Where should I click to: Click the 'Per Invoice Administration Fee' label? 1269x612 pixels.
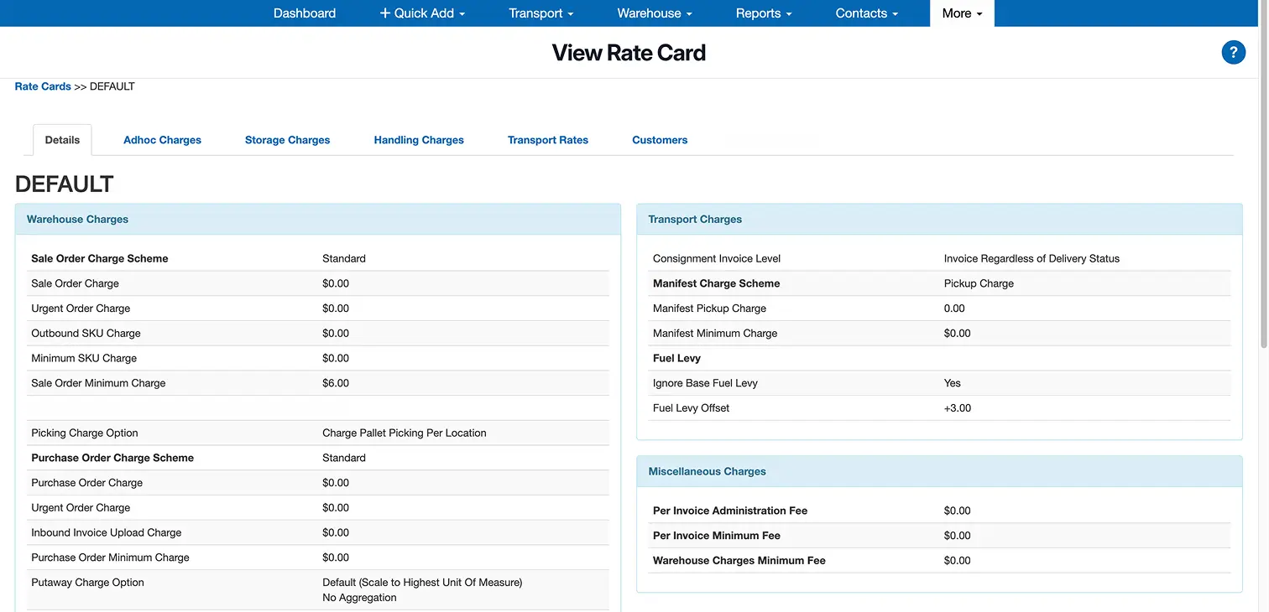tap(730, 511)
